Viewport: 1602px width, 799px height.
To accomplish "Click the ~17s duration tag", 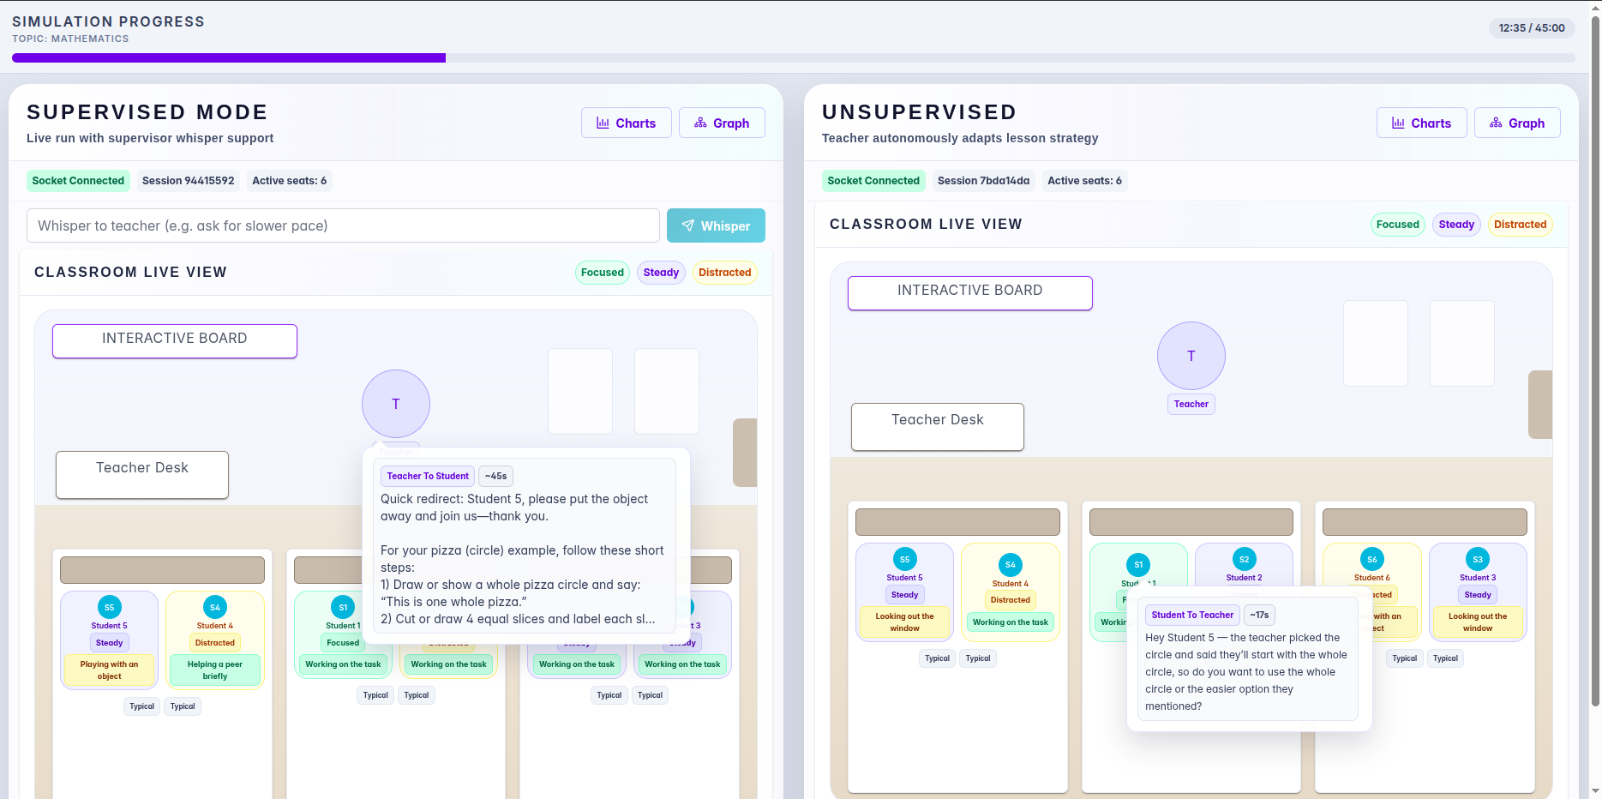I will click(1259, 615).
